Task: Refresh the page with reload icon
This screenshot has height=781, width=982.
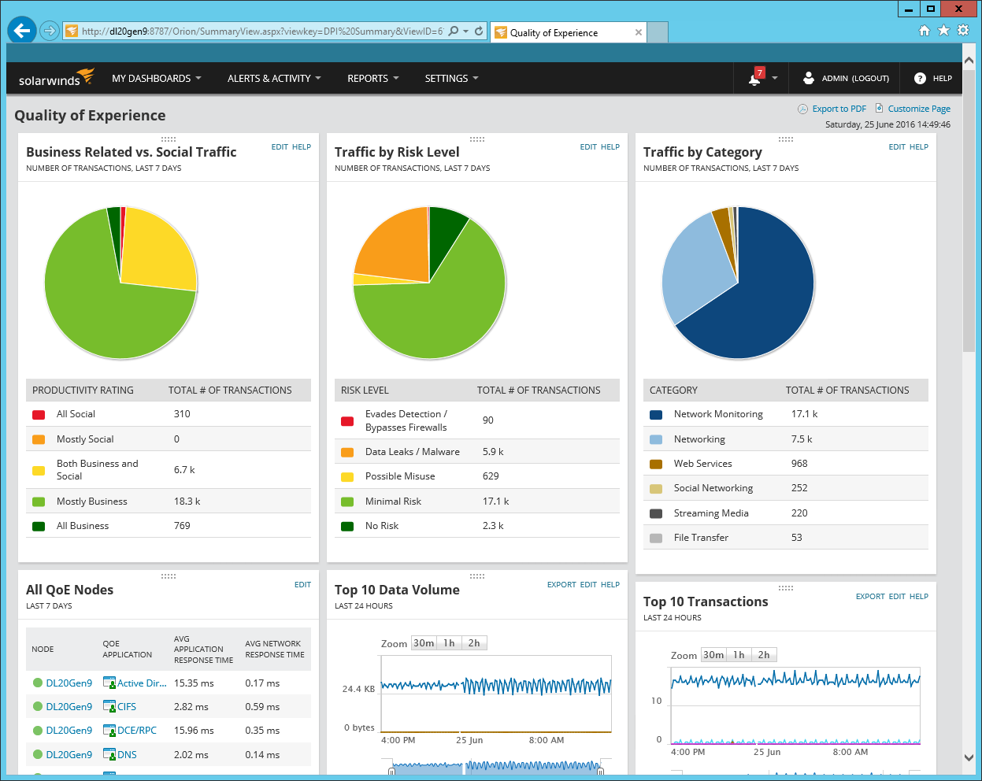Action: tap(479, 31)
